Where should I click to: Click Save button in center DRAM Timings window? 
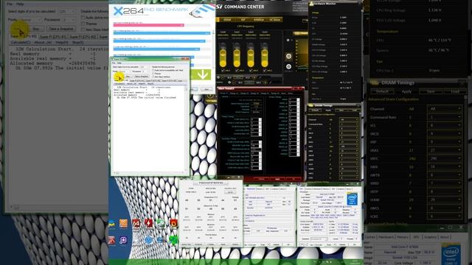point(341,110)
